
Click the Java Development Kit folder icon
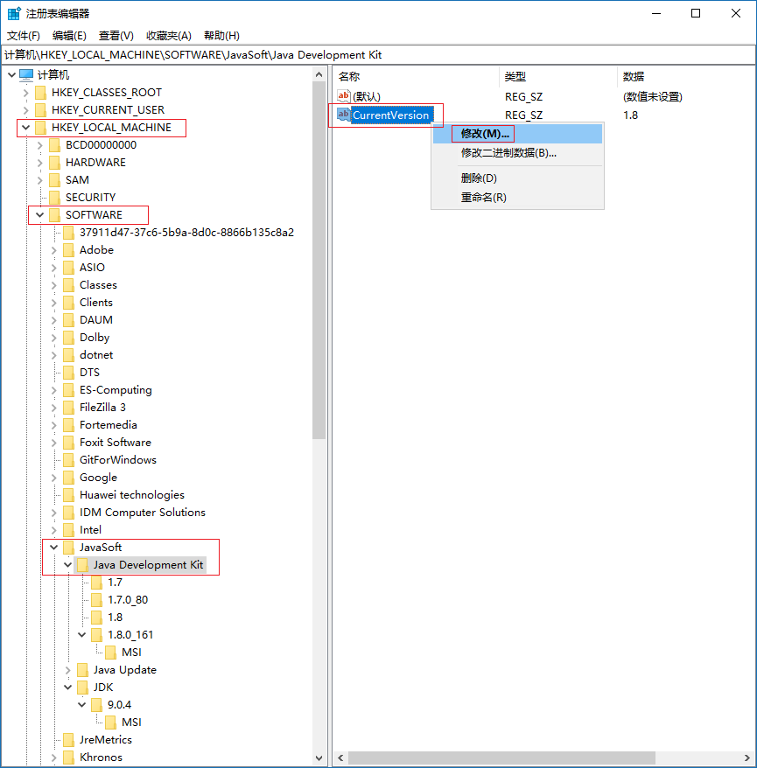coord(83,565)
